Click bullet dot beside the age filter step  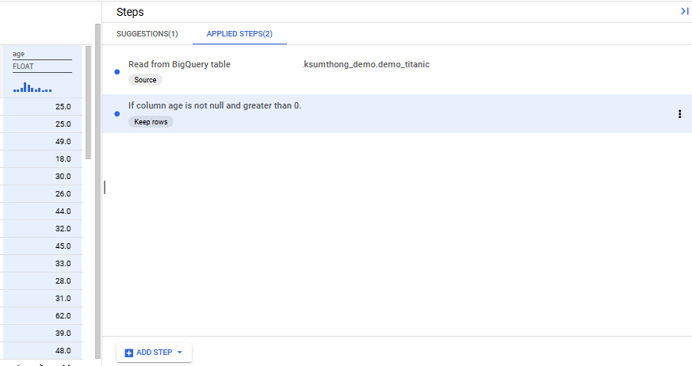tap(117, 114)
